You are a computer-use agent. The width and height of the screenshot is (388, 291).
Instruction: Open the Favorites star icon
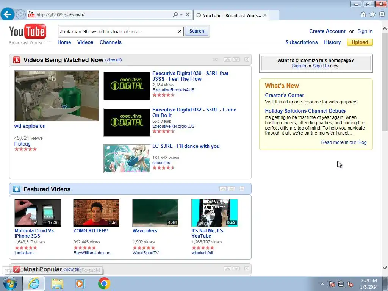point(372,14)
